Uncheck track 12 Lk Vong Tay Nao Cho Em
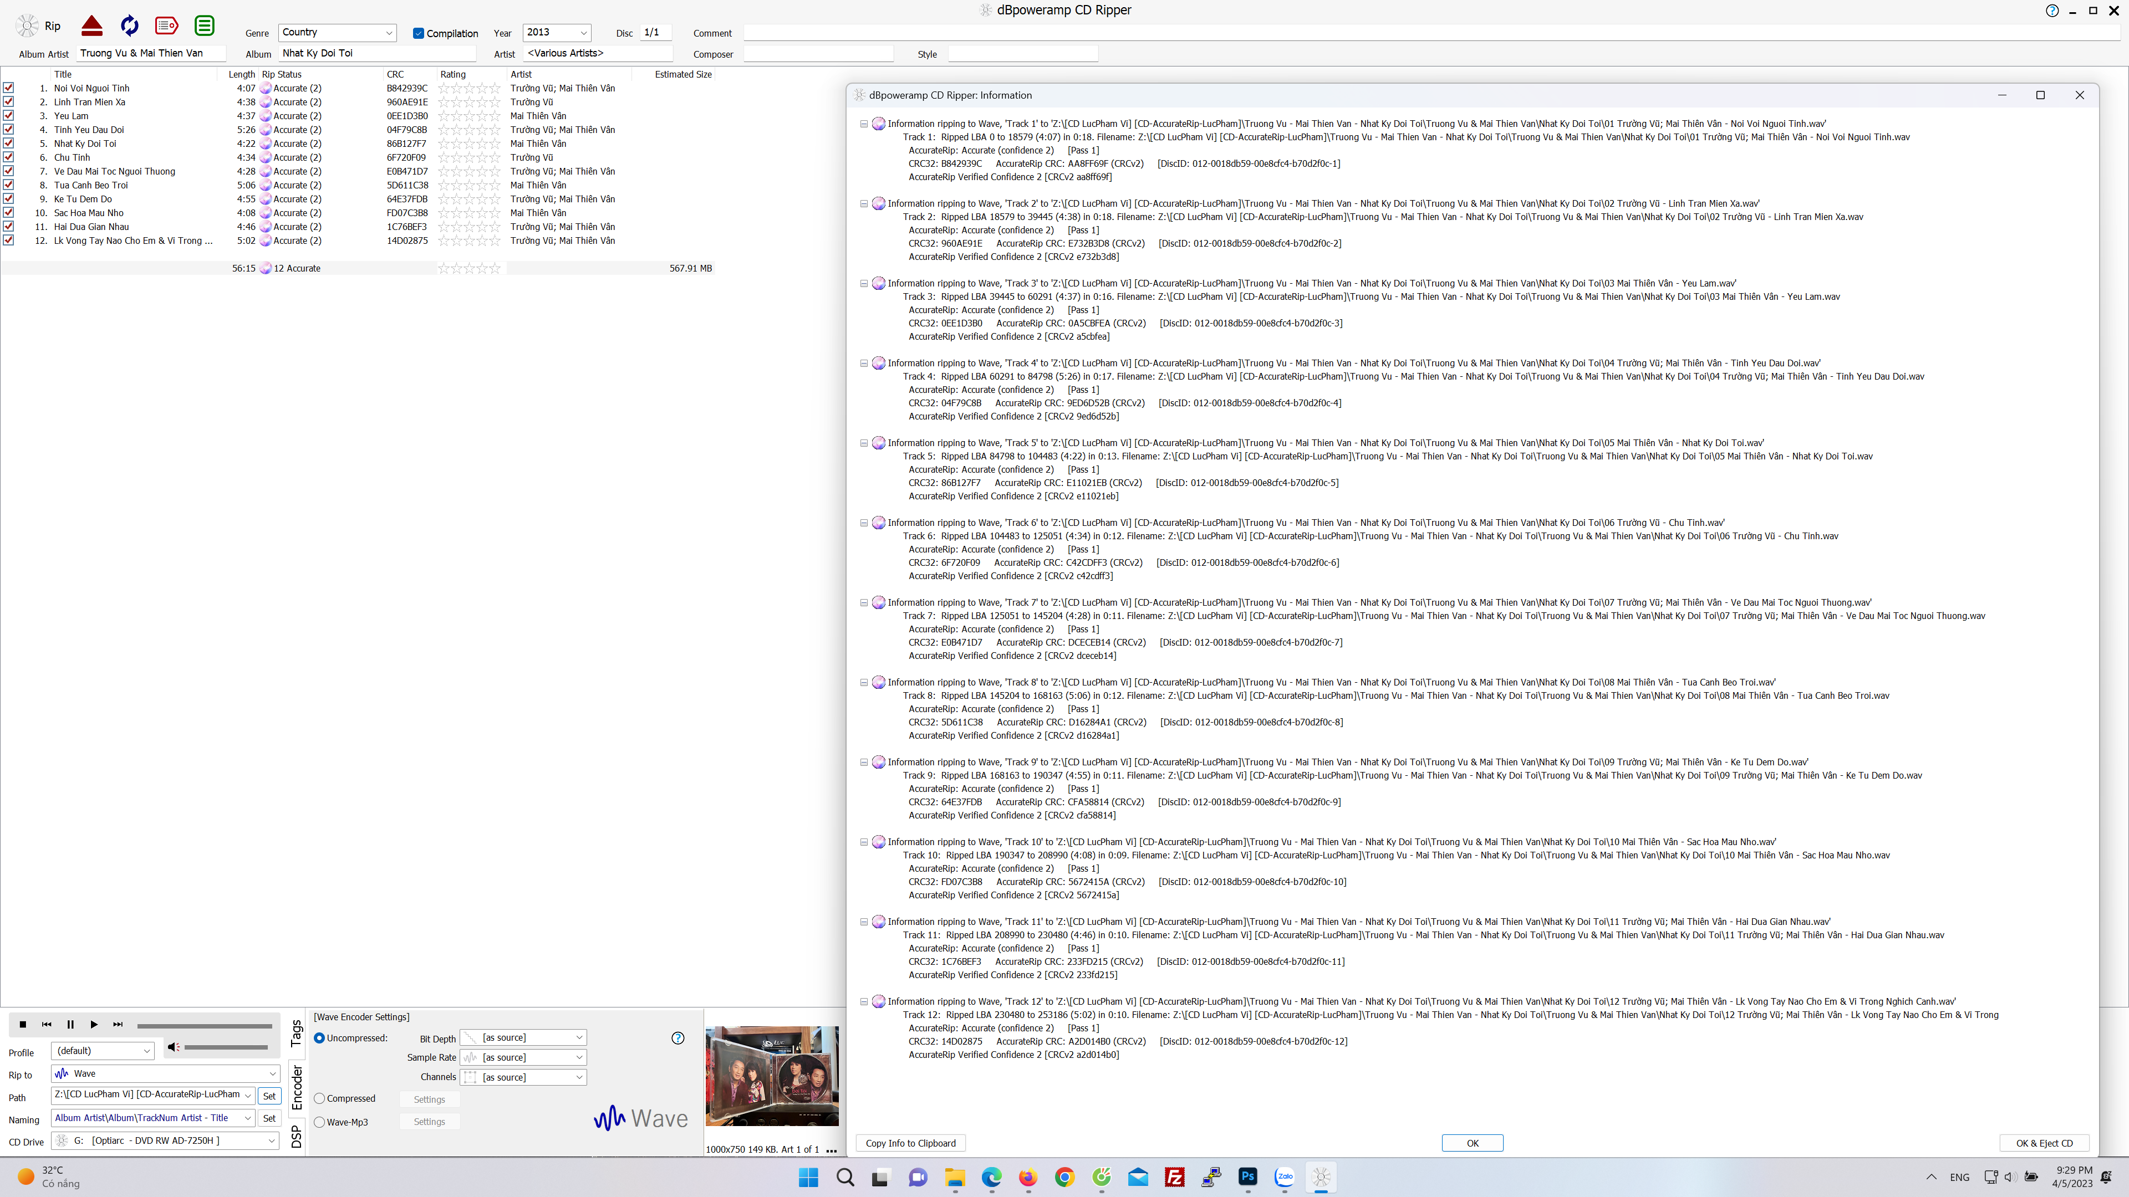This screenshot has height=1197, width=2129. click(8, 239)
